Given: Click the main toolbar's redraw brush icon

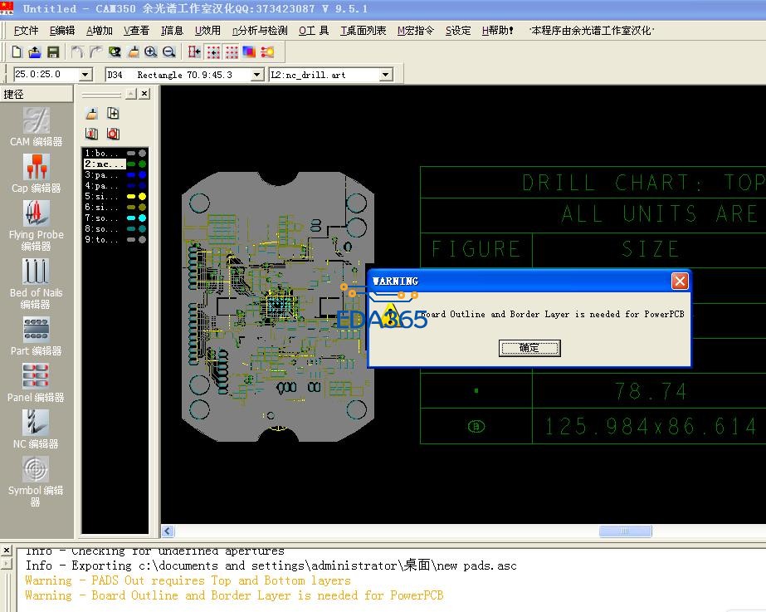Looking at the screenshot, I should click(133, 51).
